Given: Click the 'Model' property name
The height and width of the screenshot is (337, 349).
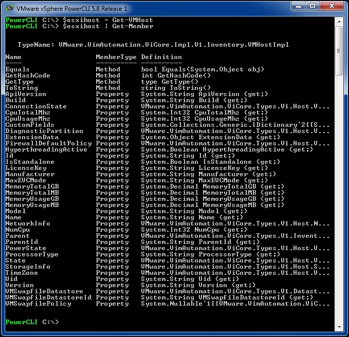Looking at the screenshot, I should (x=15, y=211).
